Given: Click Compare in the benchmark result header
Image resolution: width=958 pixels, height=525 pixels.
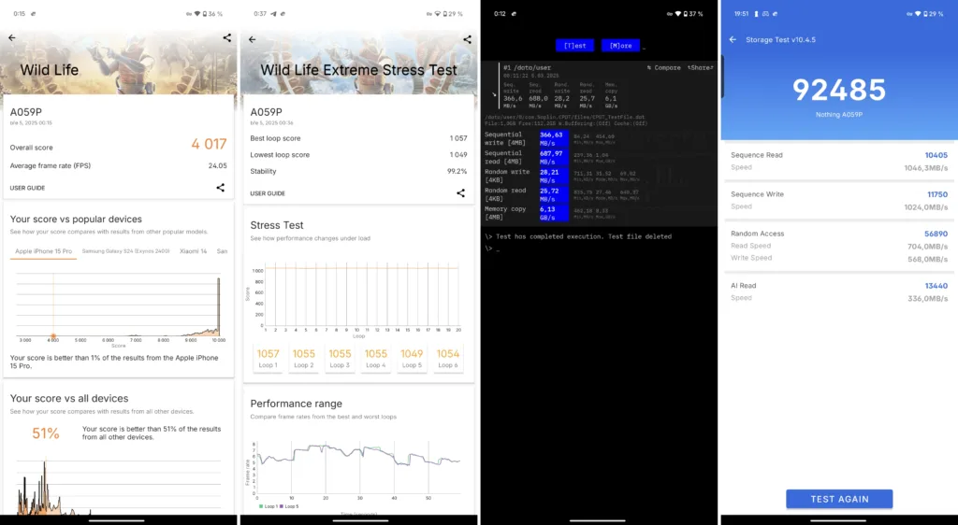Looking at the screenshot, I should [663, 68].
